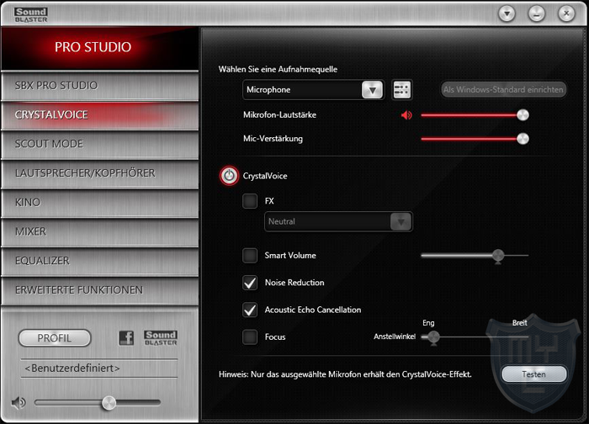Open the Equalizer section
Image resolution: width=589 pixels, height=424 pixels.
click(99, 261)
